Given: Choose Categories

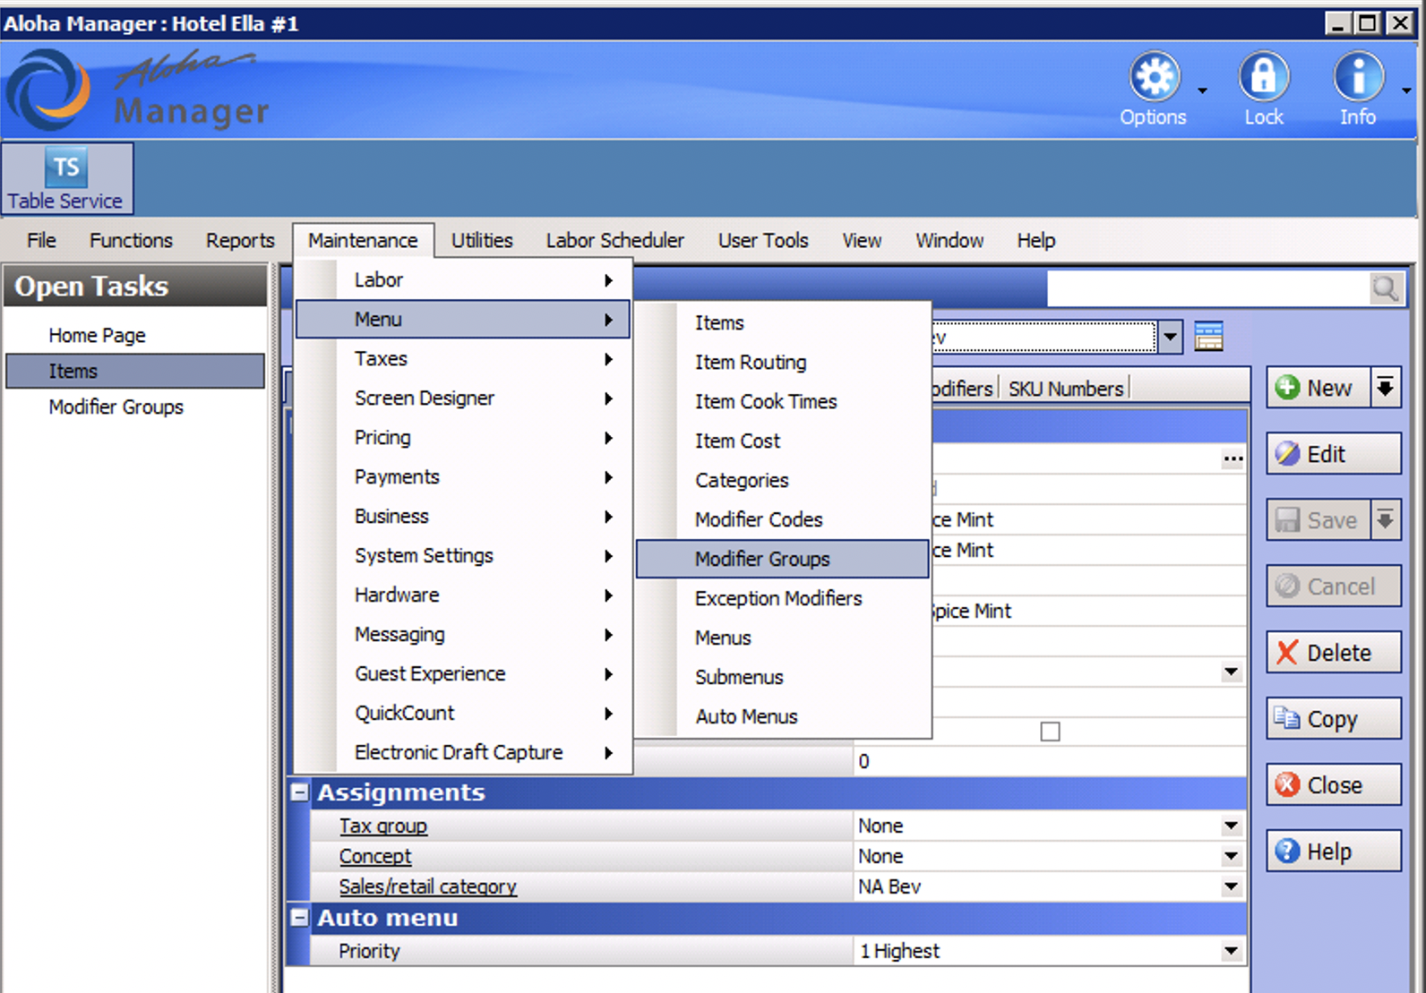Looking at the screenshot, I should pos(783,481).
